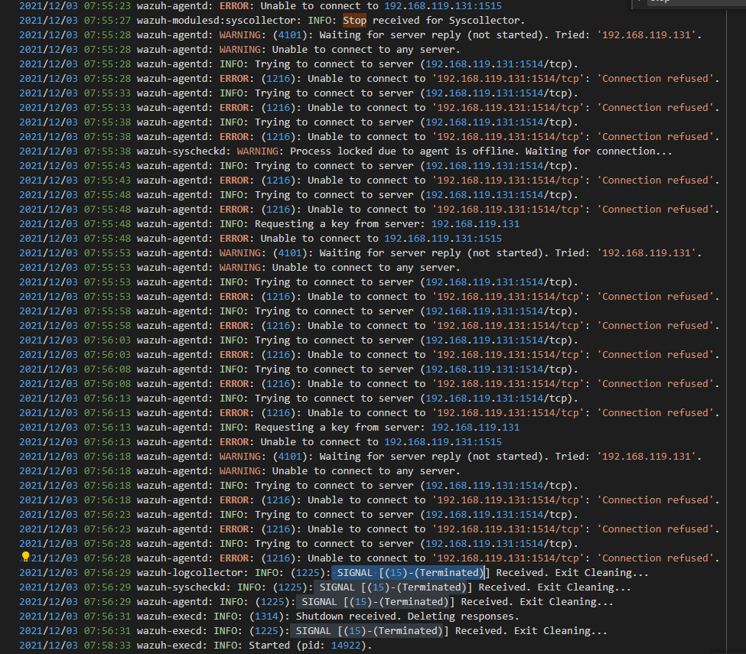Click the lightbulb code action icon
Viewport: 746px width, 654px height.
26,557
